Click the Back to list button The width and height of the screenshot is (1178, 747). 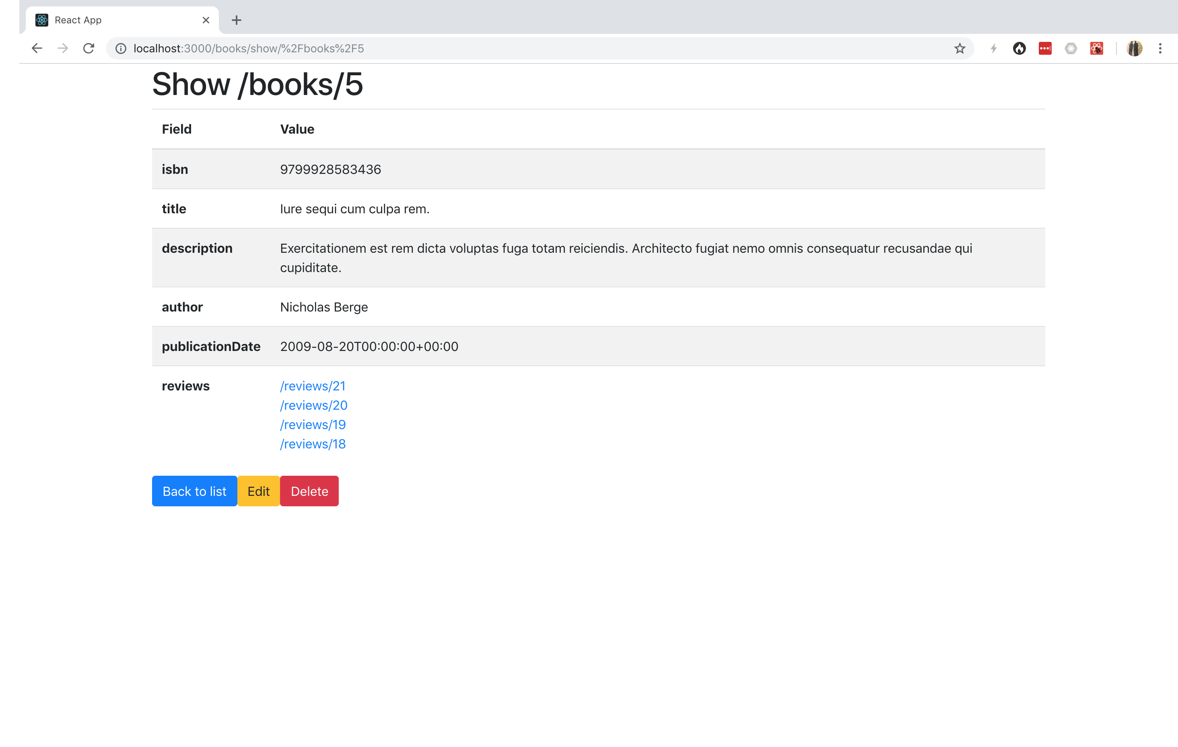pos(194,491)
